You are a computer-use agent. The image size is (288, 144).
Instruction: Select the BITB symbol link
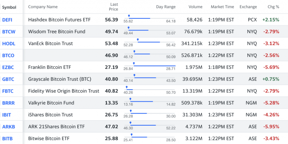[8, 139]
